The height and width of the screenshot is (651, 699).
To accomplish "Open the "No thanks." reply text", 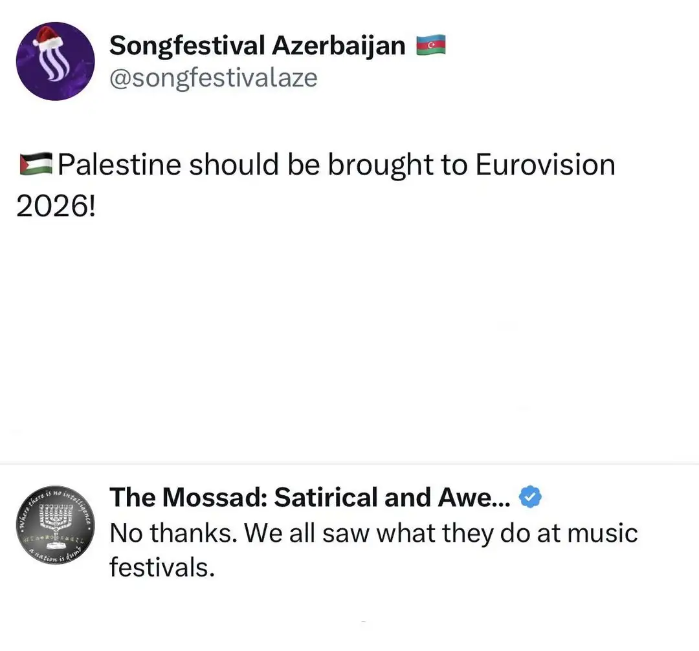I will coord(168,534).
